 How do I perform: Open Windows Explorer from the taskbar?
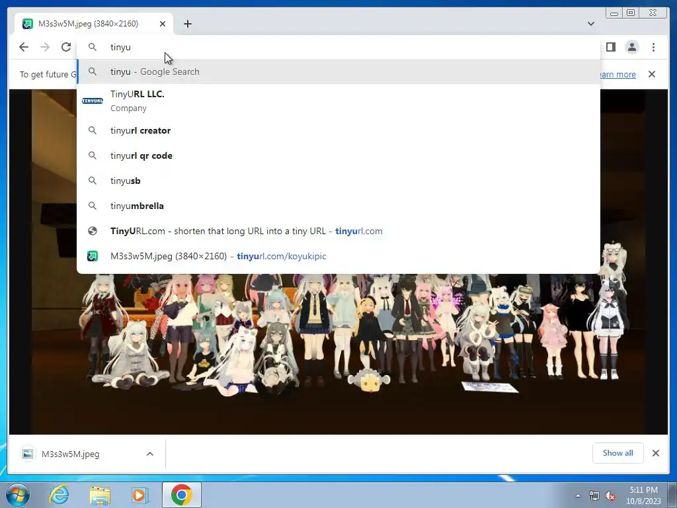point(100,495)
